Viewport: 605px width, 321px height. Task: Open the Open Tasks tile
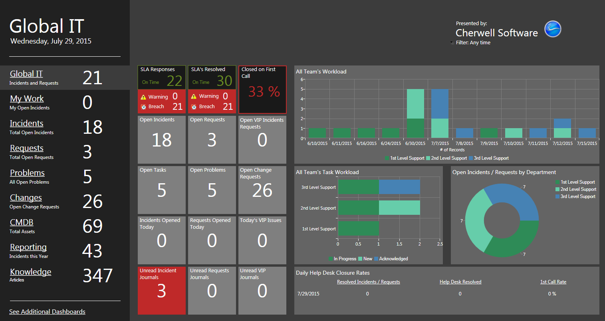[x=162, y=190]
